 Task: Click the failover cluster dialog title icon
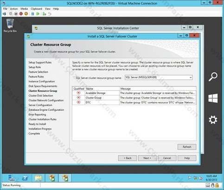pos(28,36)
